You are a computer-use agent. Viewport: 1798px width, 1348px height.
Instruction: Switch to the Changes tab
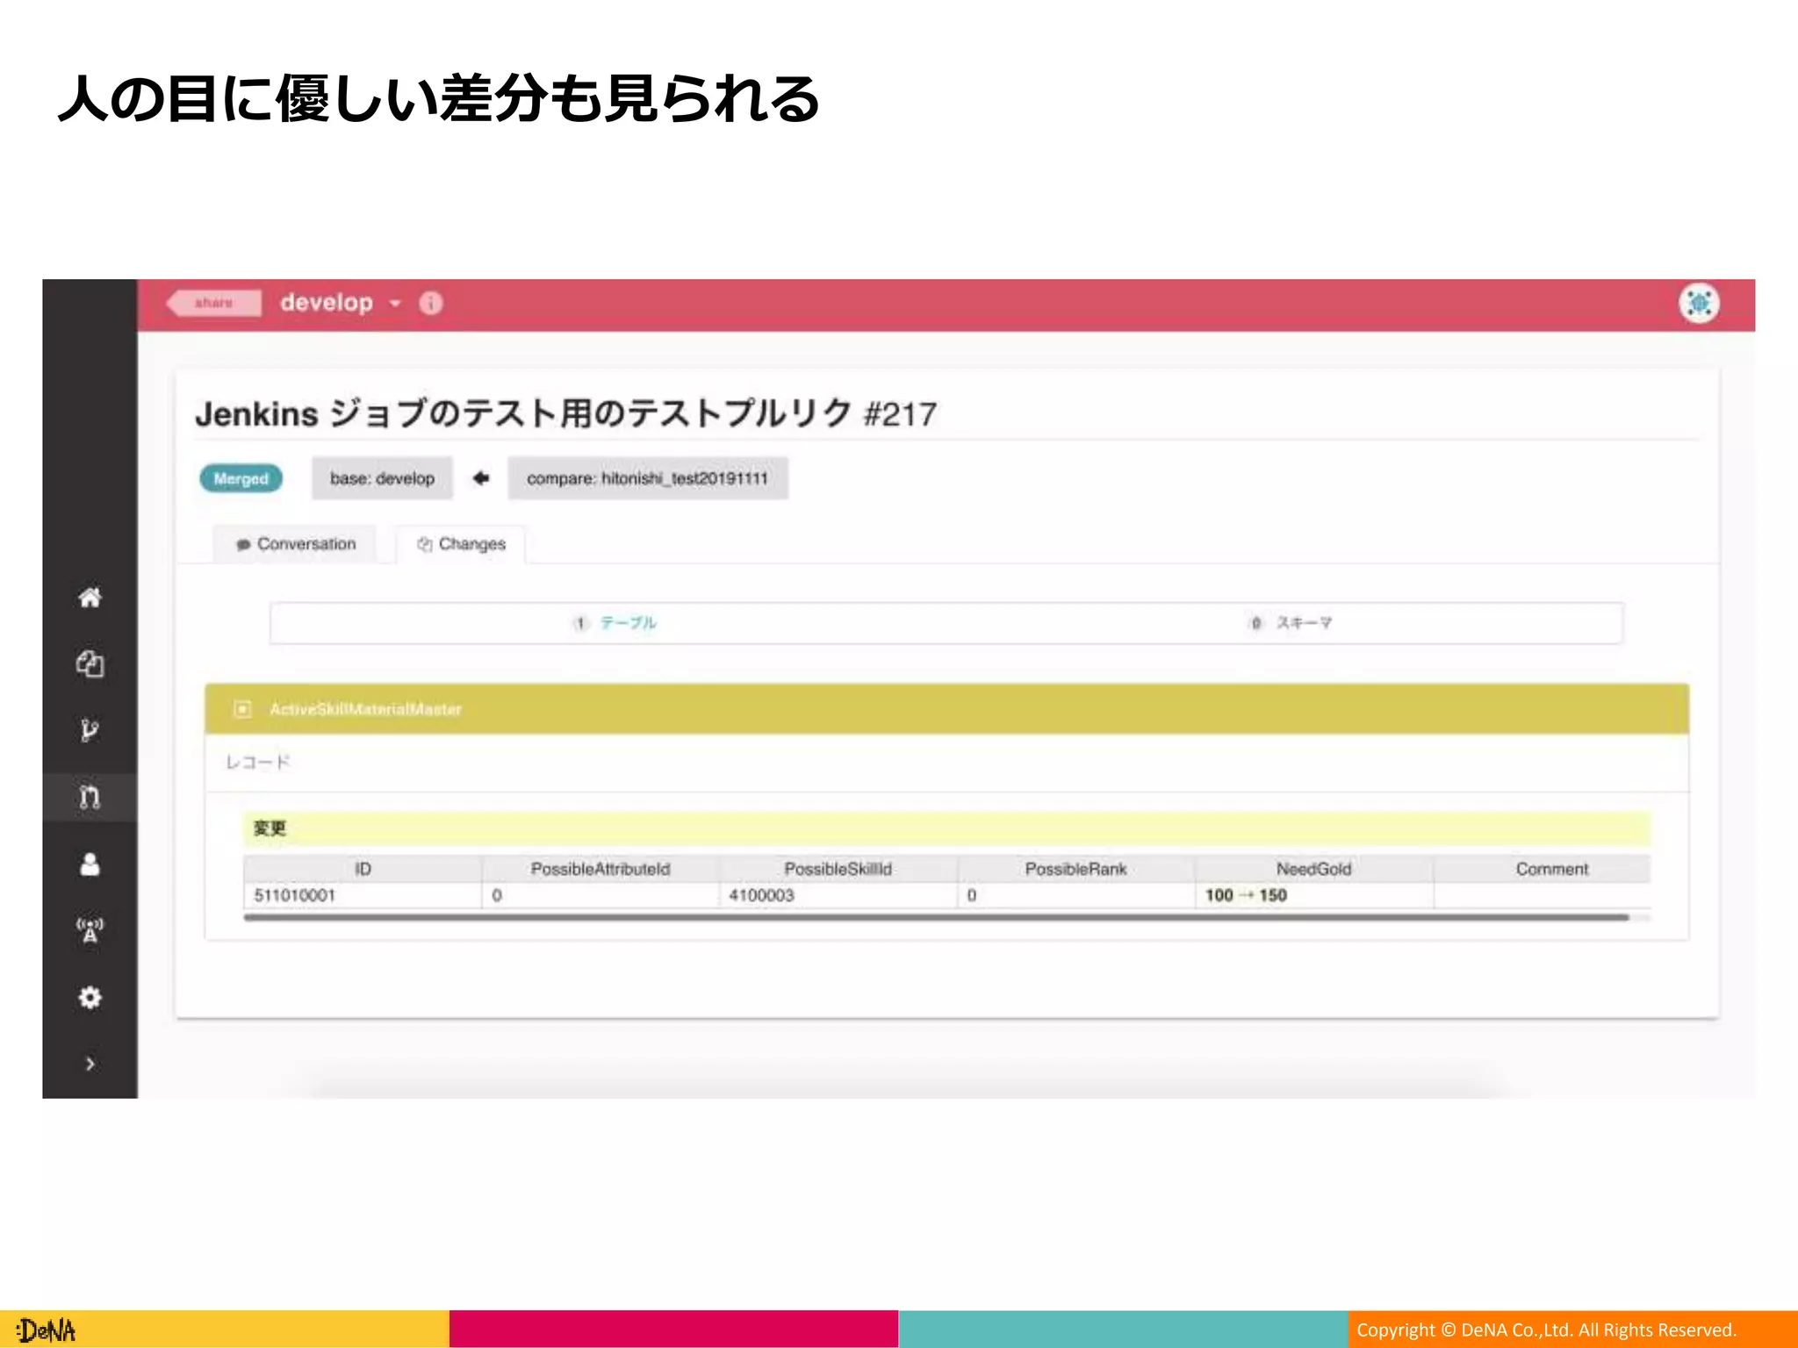tap(461, 544)
